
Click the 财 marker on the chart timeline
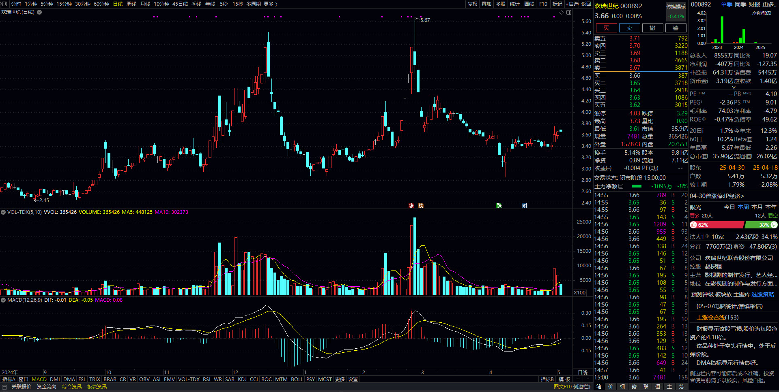[x=525, y=206]
